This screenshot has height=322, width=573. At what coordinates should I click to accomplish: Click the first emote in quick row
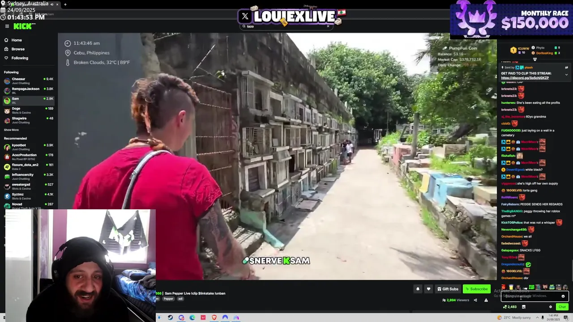pos(504,287)
